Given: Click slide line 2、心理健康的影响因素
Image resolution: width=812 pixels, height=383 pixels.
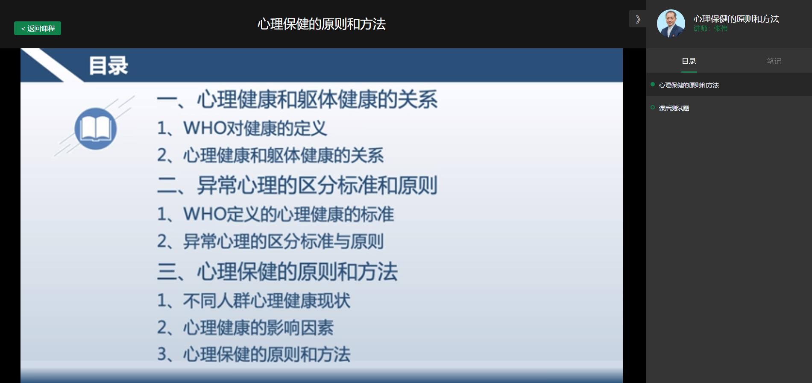Looking at the screenshot, I should tap(245, 328).
